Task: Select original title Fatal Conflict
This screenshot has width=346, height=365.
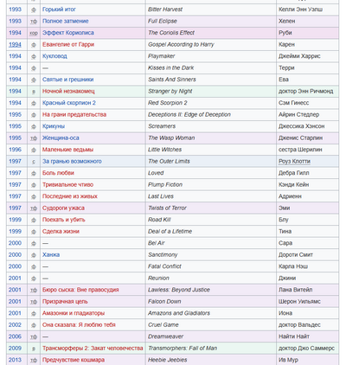Action: (164, 266)
